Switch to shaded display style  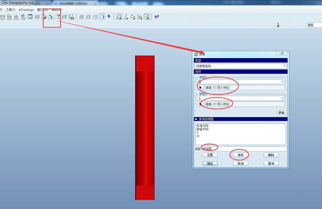tap(102, 17)
